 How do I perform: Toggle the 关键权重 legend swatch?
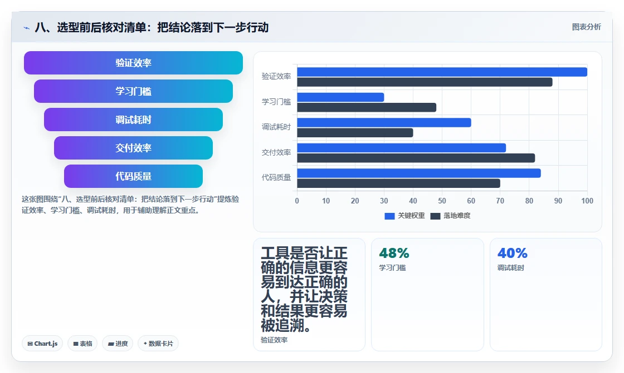point(389,216)
